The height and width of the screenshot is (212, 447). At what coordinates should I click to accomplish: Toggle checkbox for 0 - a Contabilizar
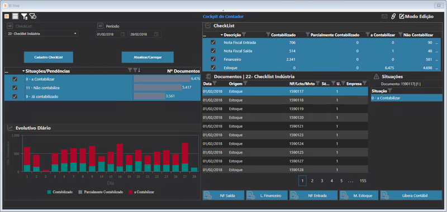(15, 79)
